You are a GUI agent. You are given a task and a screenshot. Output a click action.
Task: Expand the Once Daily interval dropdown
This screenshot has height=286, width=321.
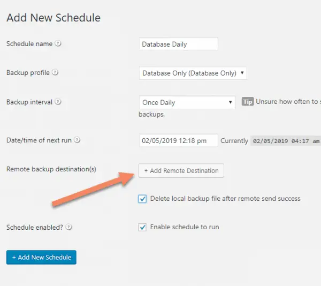pos(187,102)
